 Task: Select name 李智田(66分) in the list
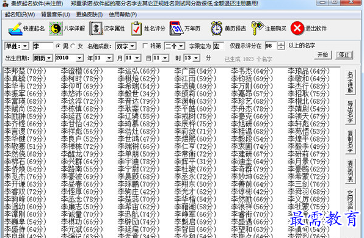(x=195, y=229)
